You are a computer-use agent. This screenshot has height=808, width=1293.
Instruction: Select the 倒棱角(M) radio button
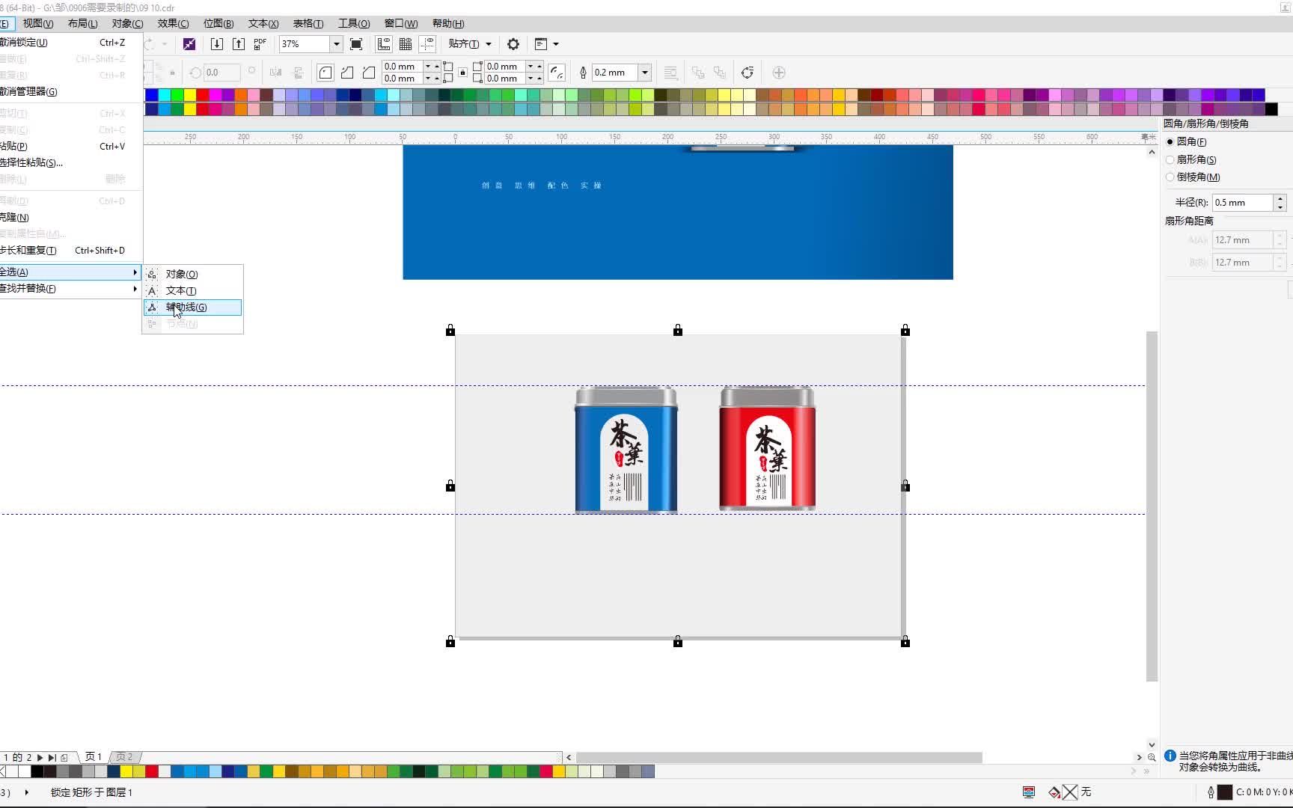click(x=1170, y=177)
